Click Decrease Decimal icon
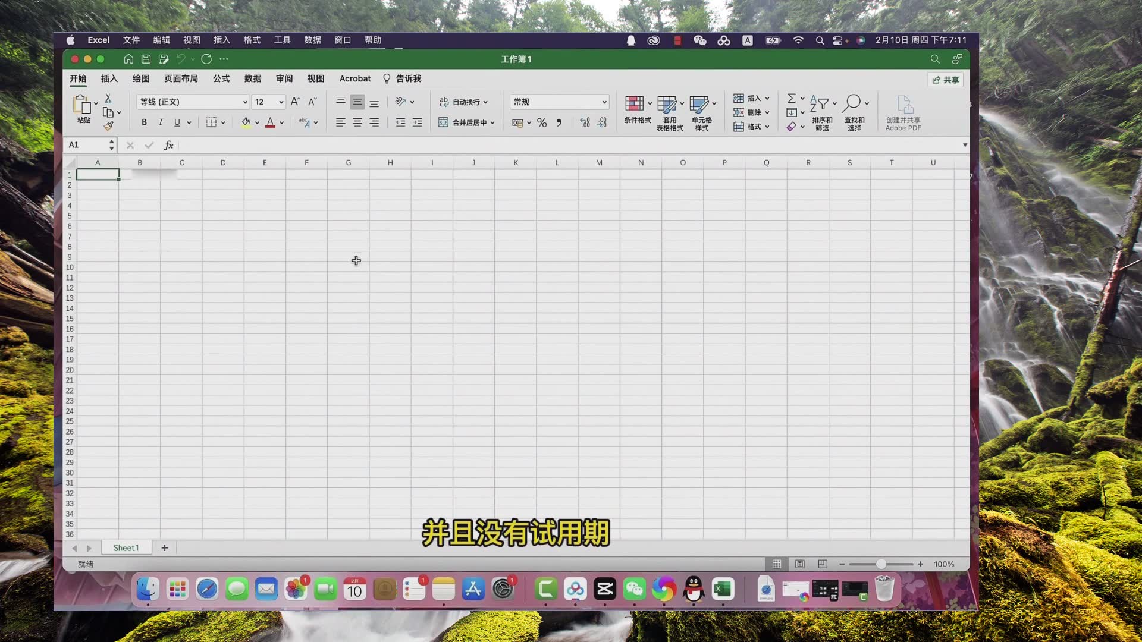 click(602, 122)
